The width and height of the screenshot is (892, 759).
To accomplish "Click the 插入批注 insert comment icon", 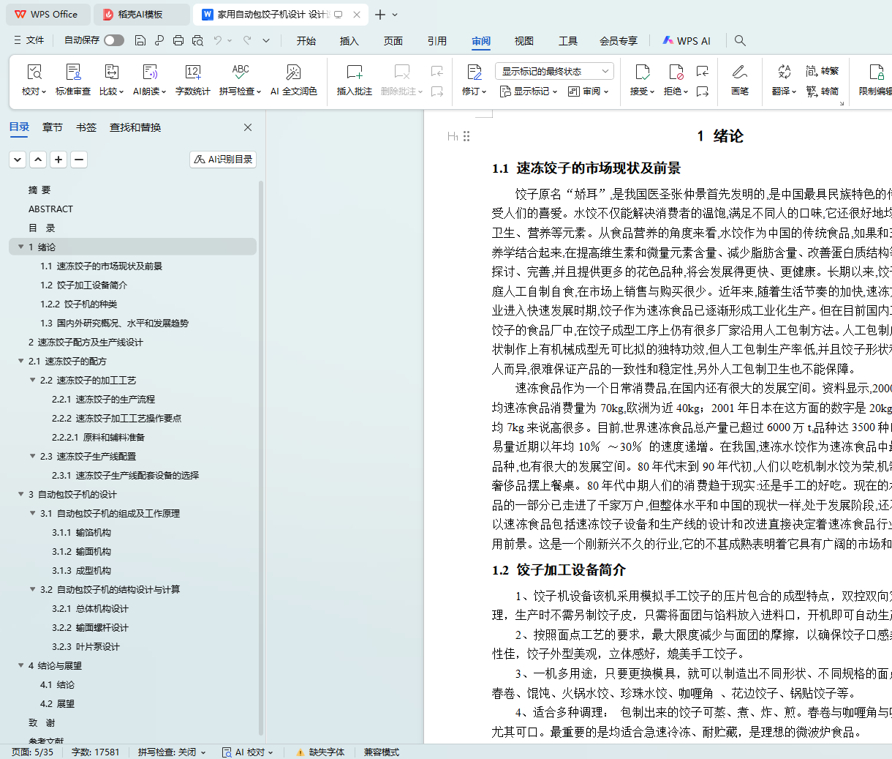I will click(x=354, y=79).
